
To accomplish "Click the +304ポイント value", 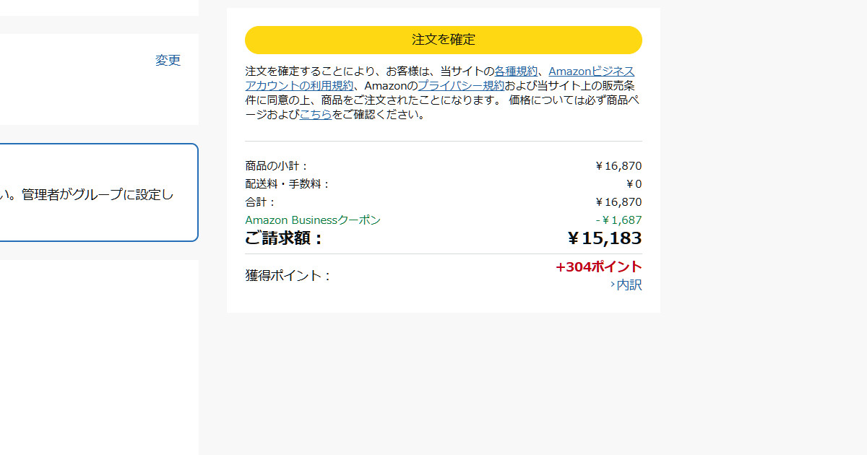I will (598, 267).
